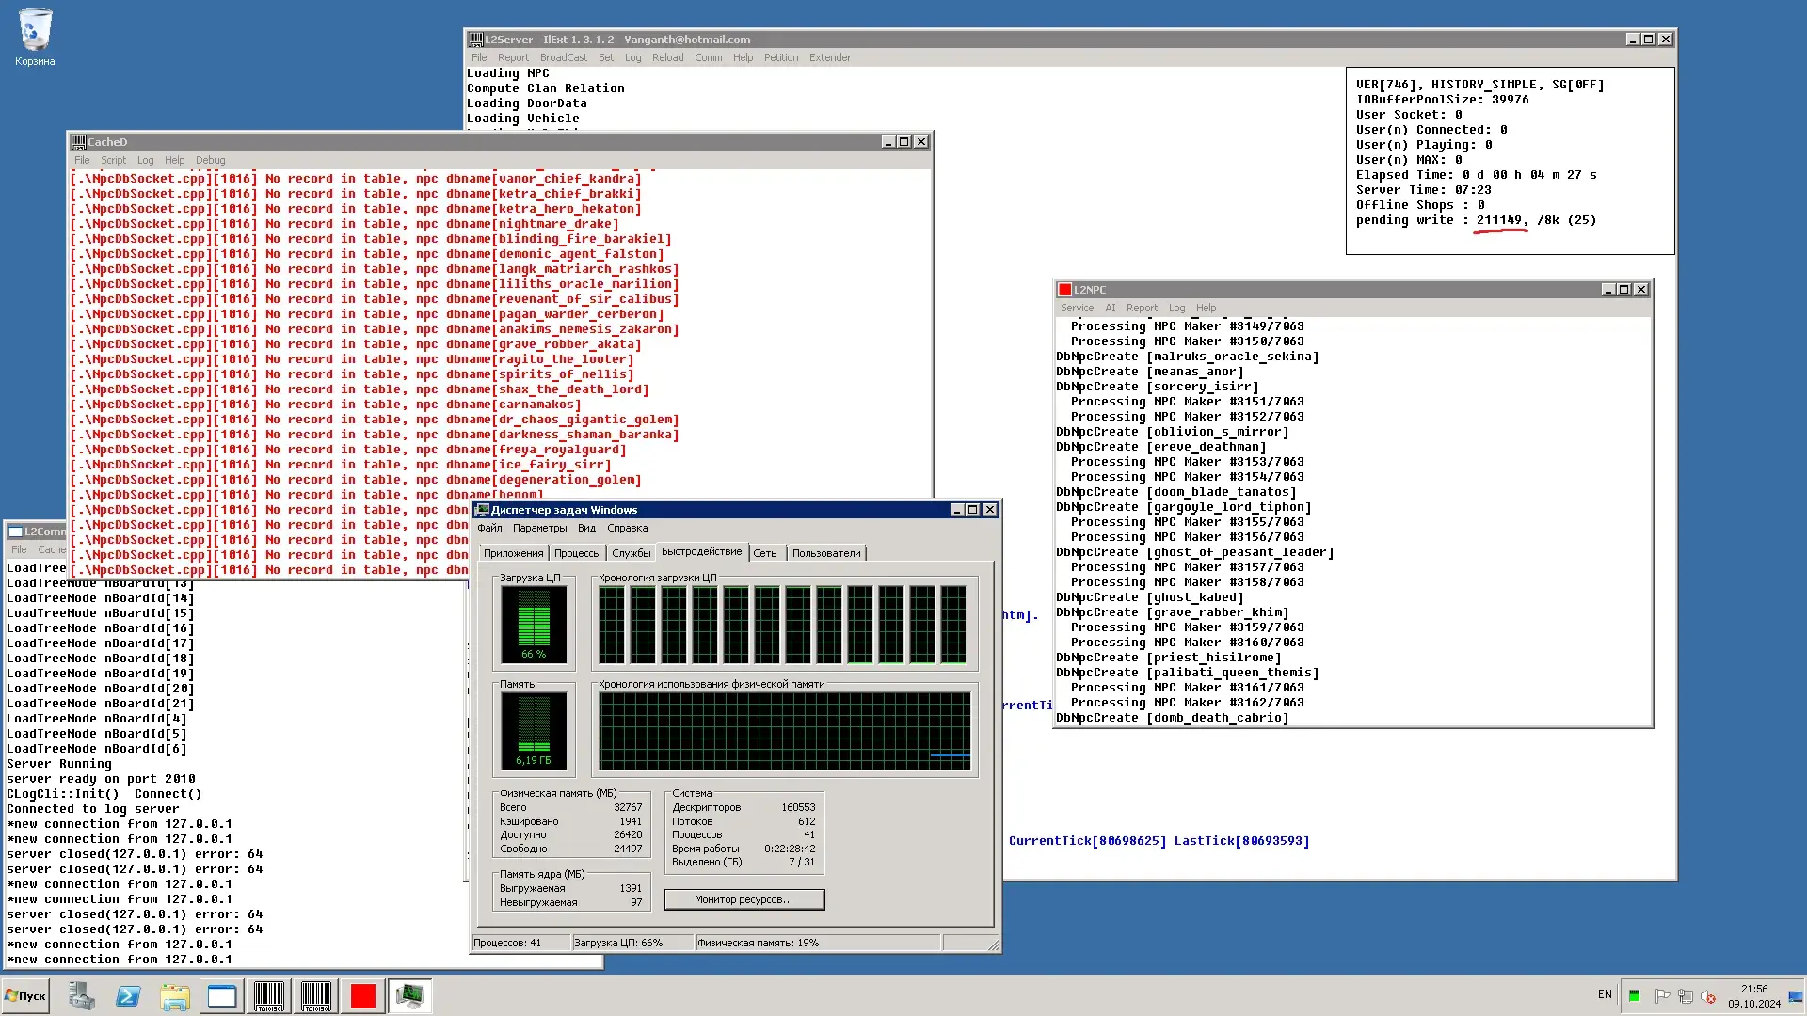The width and height of the screenshot is (1807, 1016).
Task: Open the Script menu in CacheD
Action: pyautogui.click(x=114, y=160)
